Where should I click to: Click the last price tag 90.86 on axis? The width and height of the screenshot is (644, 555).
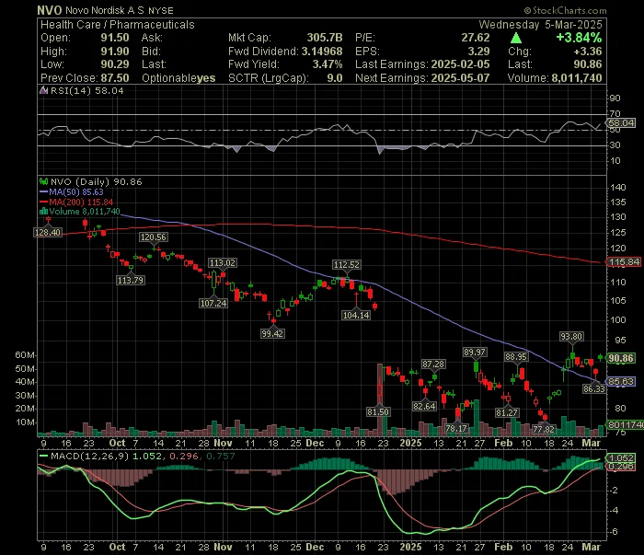click(x=621, y=358)
